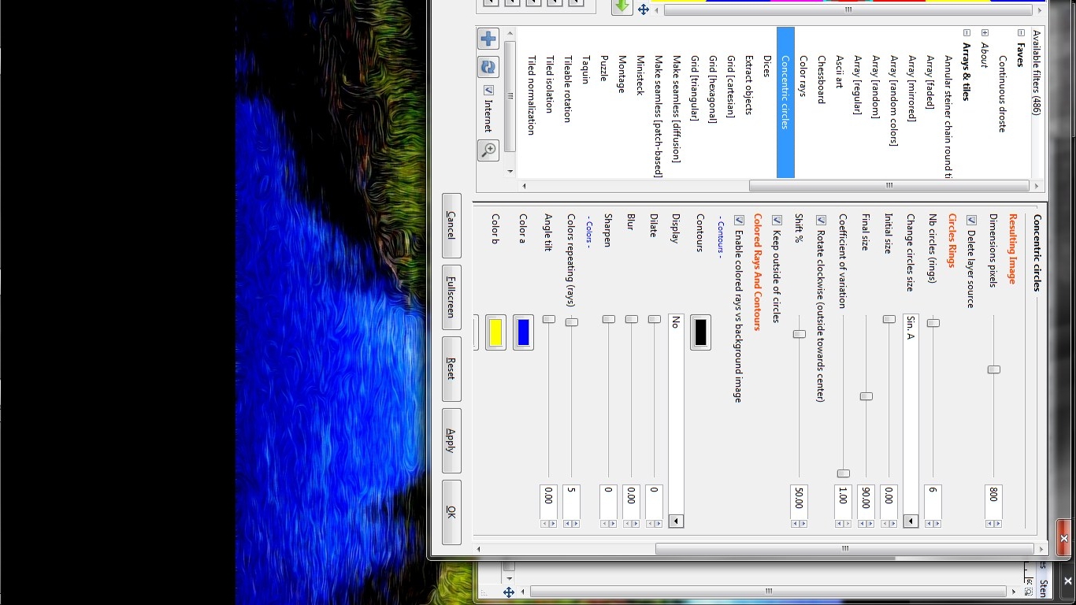Select the Array [mirrored] filter
The height and width of the screenshot is (605, 1076).
click(912, 88)
